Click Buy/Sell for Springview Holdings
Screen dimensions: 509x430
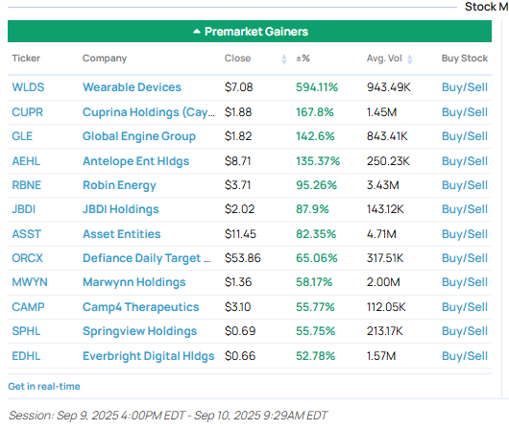pyautogui.click(x=465, y=331)
